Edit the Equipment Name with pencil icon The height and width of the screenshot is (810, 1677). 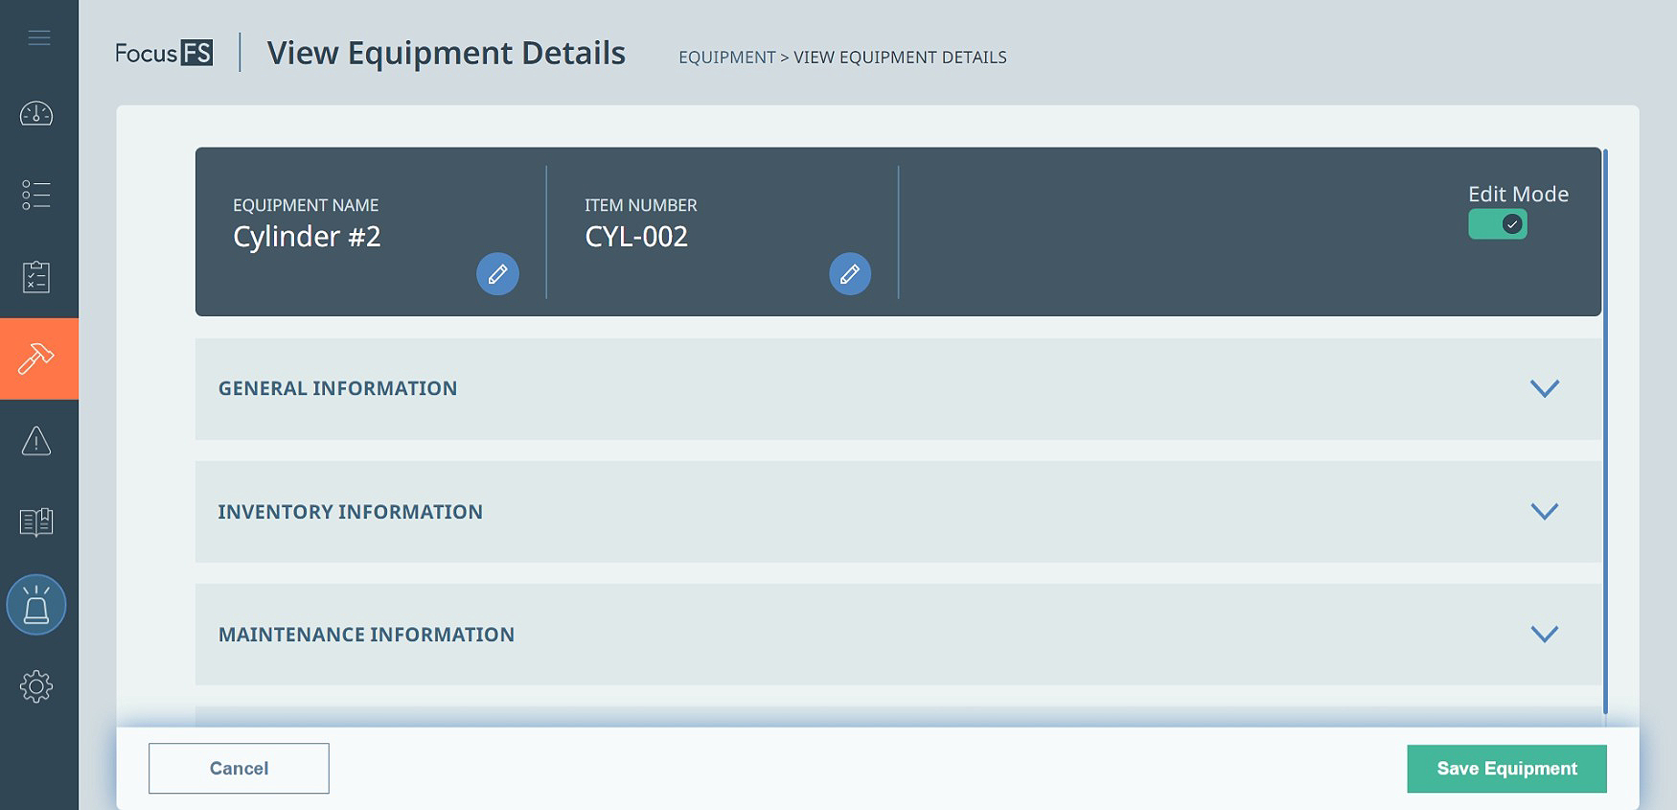tap(497, 274)
